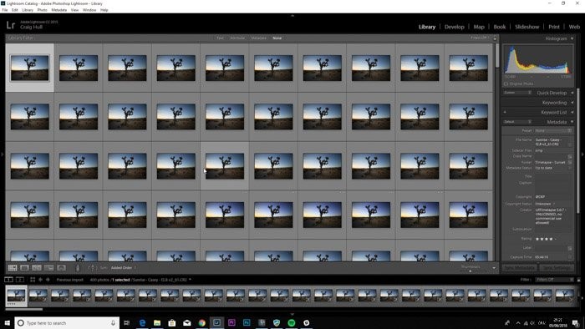Switch to Survey view in the toolbar
The height and width of the screenshot is (329, 585).
click(x=48, y=267)
